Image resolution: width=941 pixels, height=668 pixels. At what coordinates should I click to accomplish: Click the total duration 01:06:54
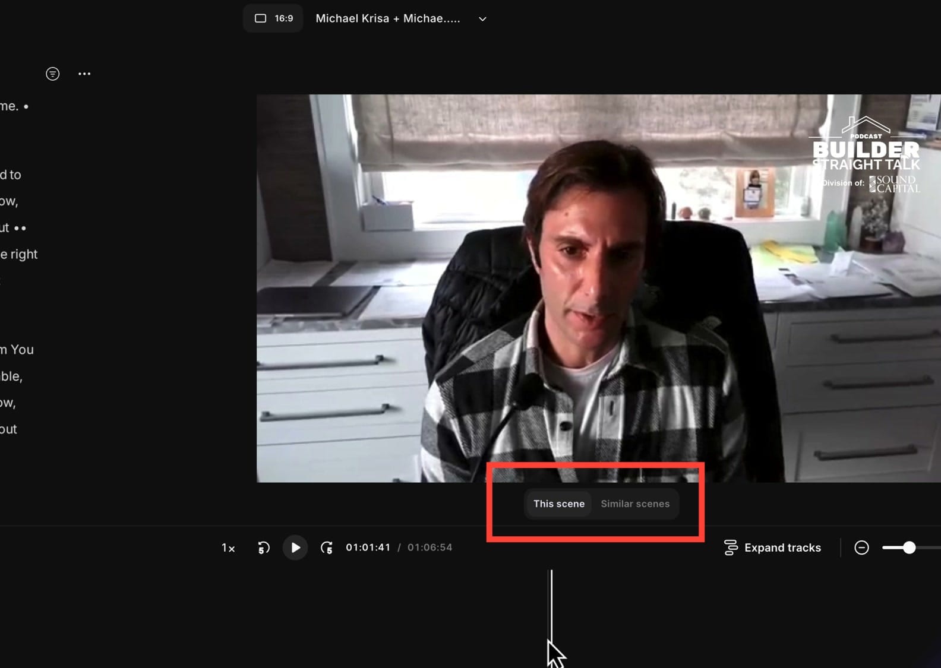(430, 547)
